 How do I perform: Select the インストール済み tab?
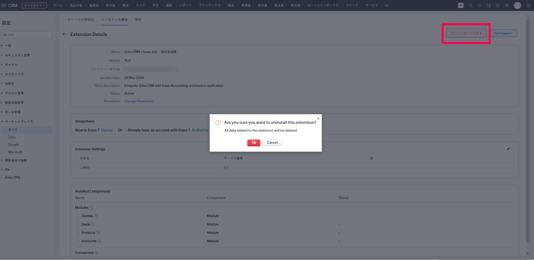(x=115, y=20)
